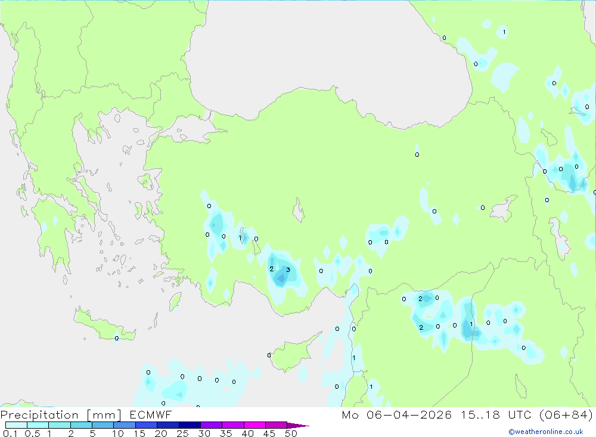596x437 pixels.
Task: Select the 40–45 mm magenta legend swatch
Action: [x=254, y=425]
